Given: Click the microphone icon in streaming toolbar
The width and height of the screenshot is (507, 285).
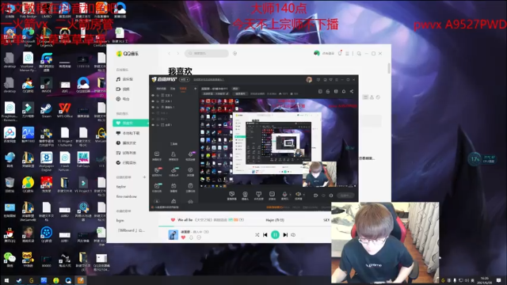Looking at the screenshot, I should coord(285,194).
